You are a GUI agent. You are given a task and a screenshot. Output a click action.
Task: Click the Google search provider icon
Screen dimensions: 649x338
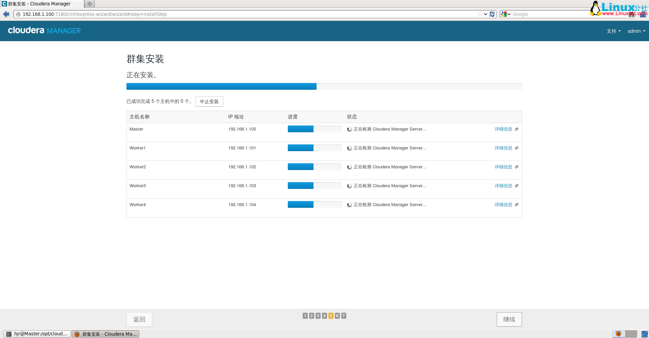[504, 14]
